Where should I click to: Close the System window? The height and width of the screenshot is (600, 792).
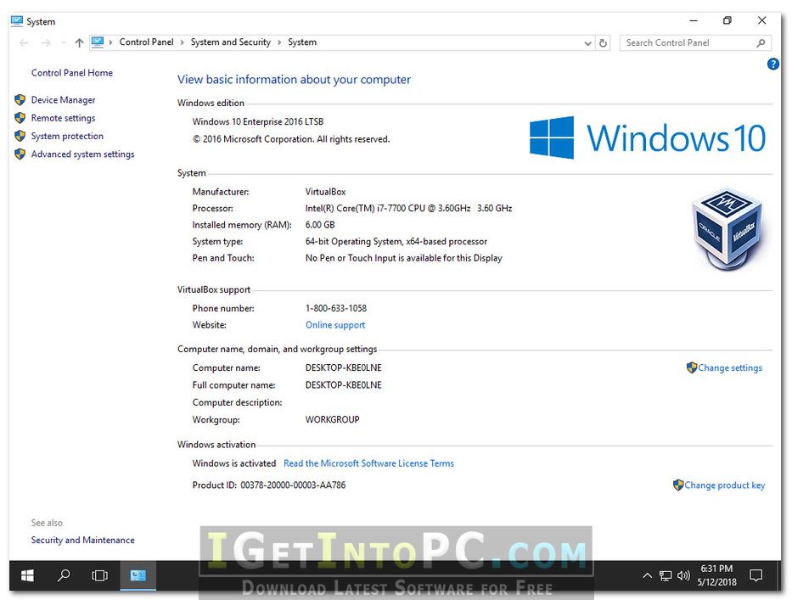tap(762, 20)
